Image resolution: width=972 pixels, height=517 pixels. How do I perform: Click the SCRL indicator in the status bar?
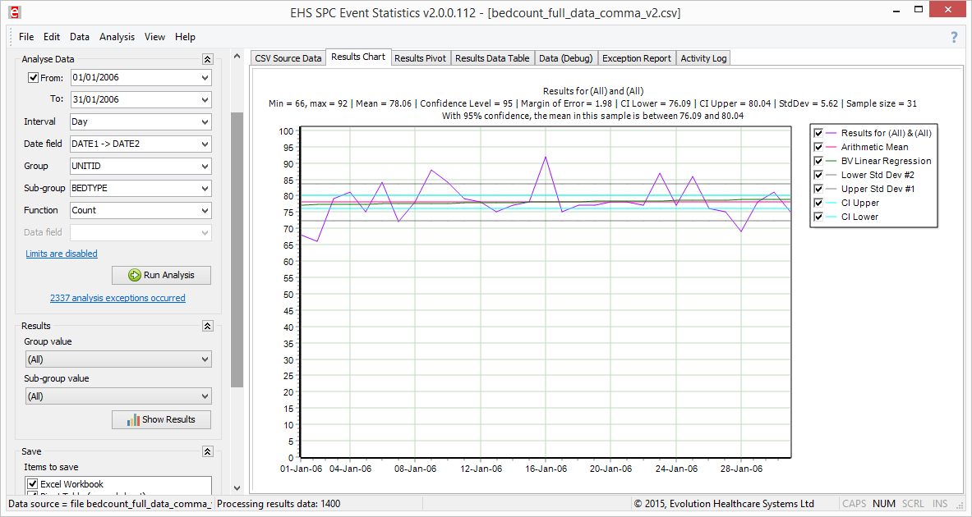point(912,503)
